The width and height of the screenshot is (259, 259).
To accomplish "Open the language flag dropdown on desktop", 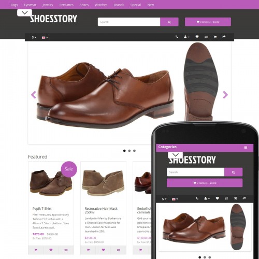I will (45, 37).
